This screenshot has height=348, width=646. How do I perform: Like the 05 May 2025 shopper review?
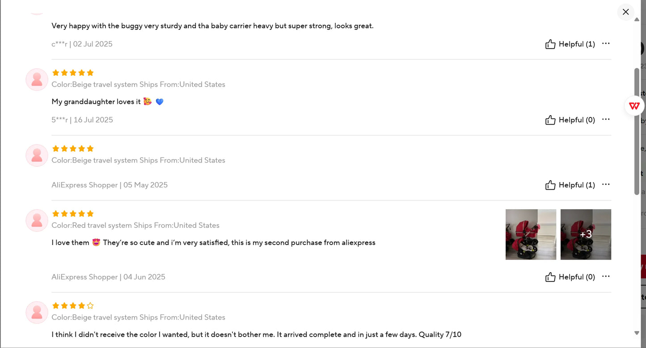(x=550, y=185)
